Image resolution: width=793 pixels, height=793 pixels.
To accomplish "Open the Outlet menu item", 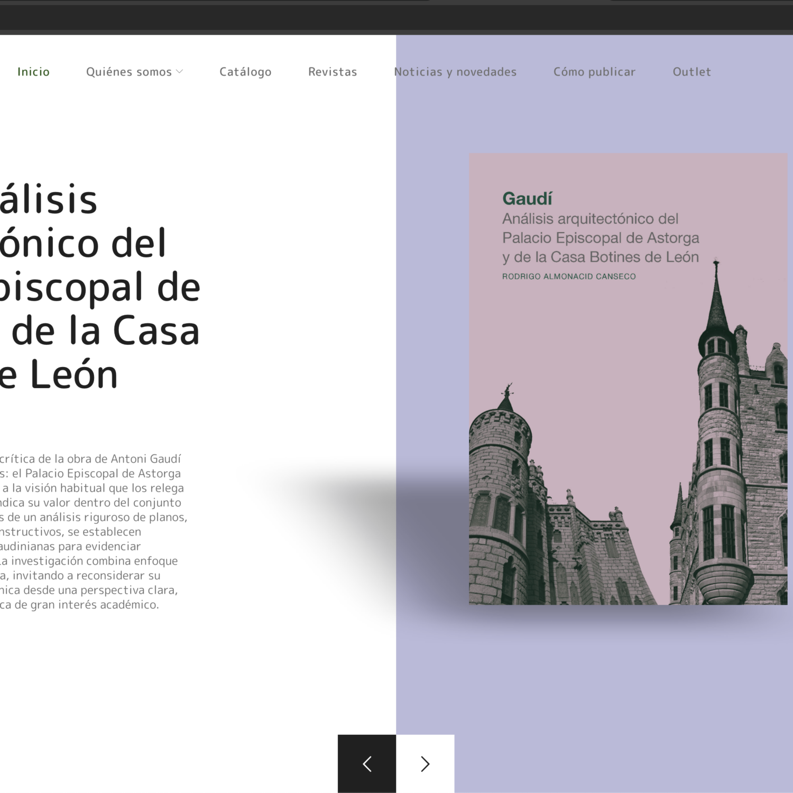I will (691, 71).
